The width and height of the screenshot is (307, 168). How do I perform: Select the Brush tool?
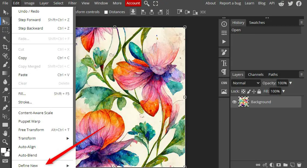tap(5, 65)
